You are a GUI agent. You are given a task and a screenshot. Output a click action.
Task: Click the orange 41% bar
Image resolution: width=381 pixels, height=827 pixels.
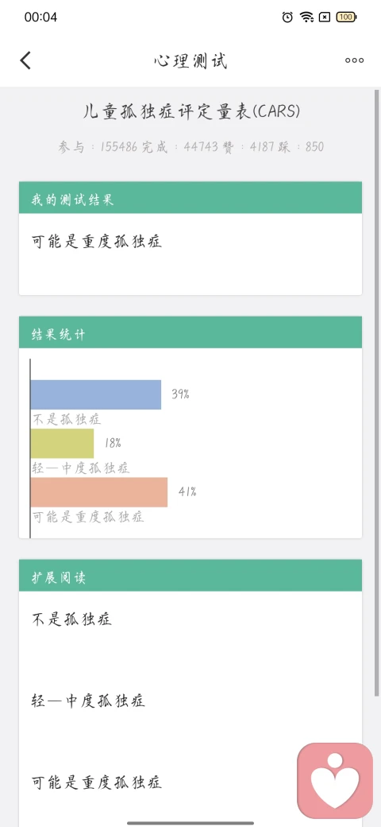99,492
